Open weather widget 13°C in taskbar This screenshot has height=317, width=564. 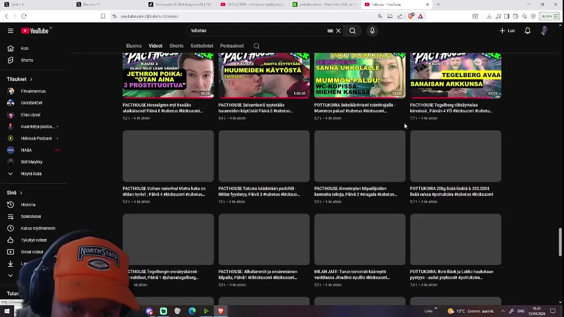click(x=471, y=311)
